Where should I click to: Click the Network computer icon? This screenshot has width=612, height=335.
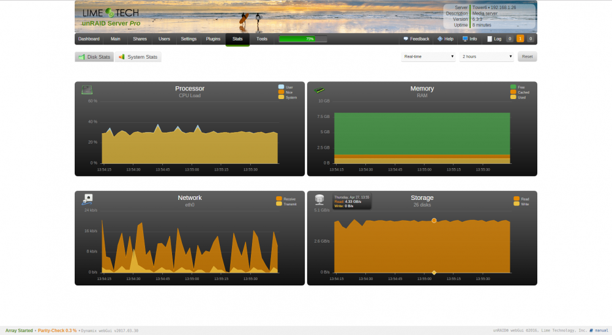pyautogui.click(x=87, y=199)
